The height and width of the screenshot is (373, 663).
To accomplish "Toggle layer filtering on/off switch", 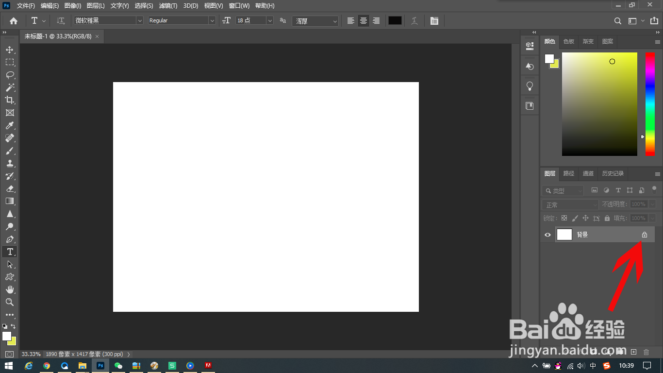I will coord(654,189).
